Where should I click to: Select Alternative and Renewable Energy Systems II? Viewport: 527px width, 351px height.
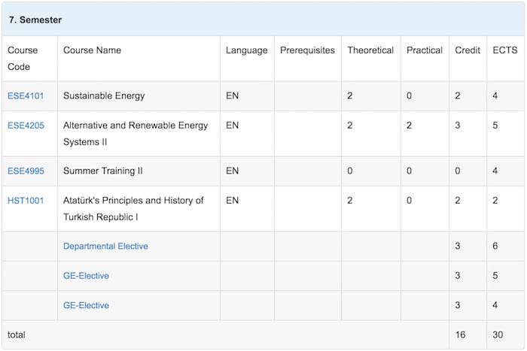coord(136,134)
